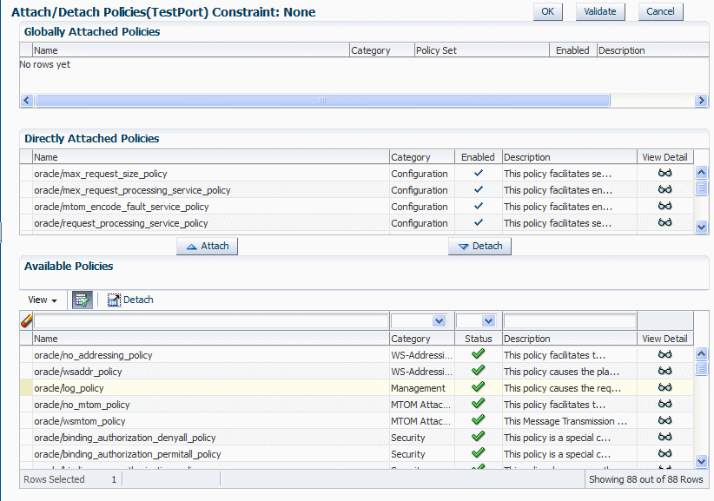
Task: Sort by Category column header in Available Policies
Action: 410,339
